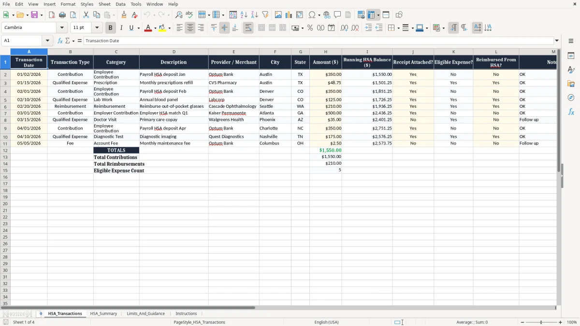
Task: Open the sidebar Gallery icon
Action: click(571, 84)
